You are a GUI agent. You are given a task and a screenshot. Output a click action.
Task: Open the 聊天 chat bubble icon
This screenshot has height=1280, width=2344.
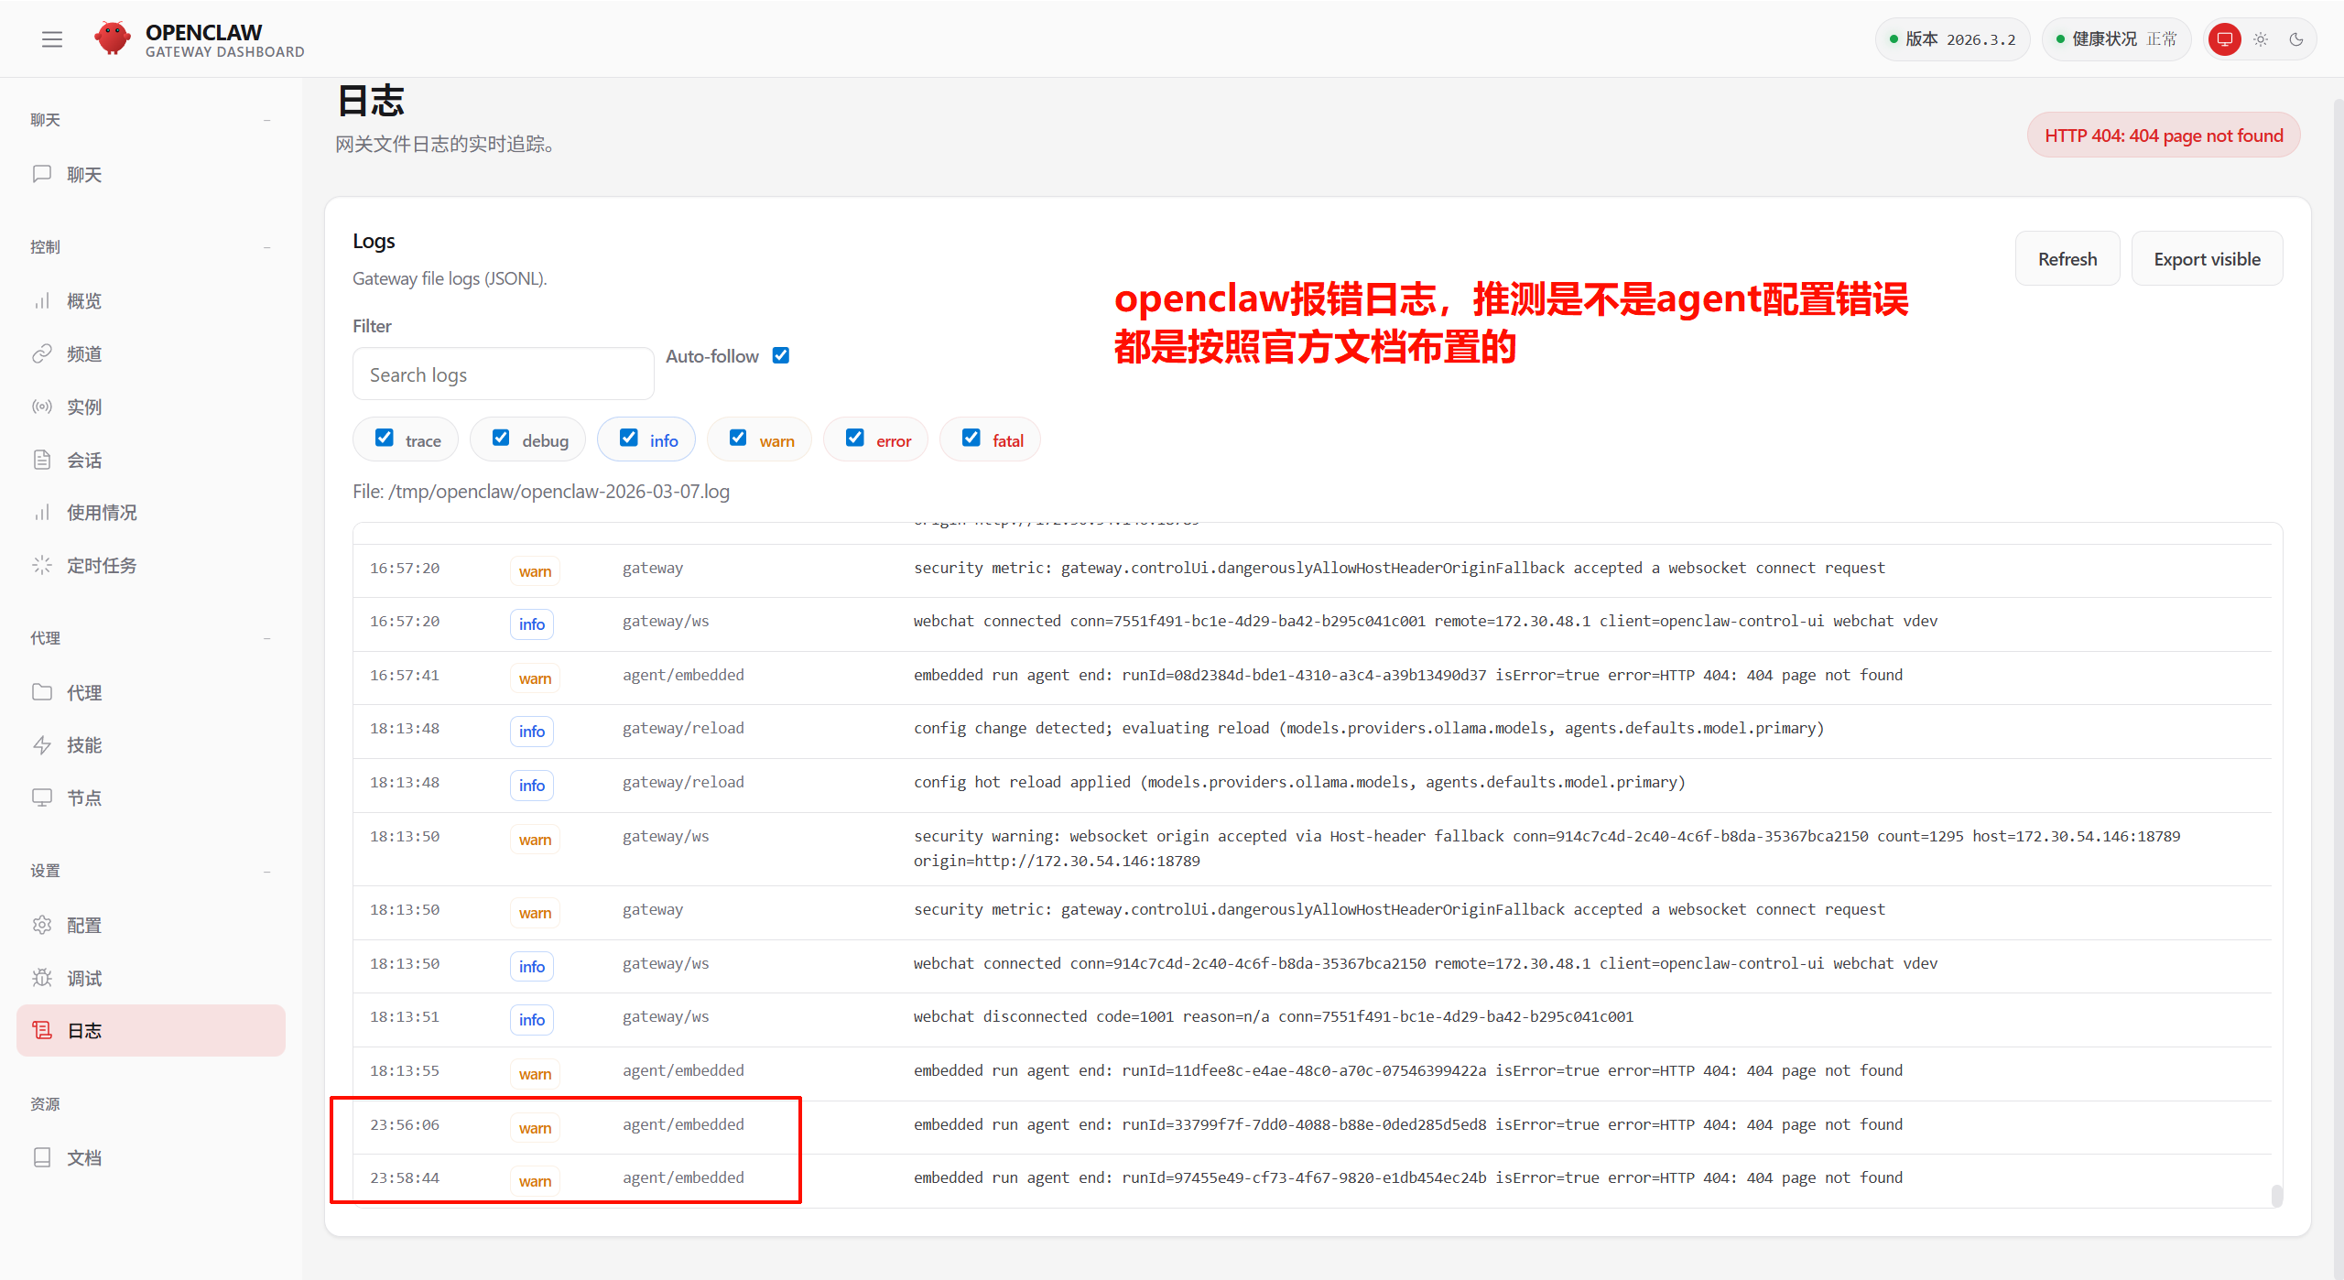point(42,174)
